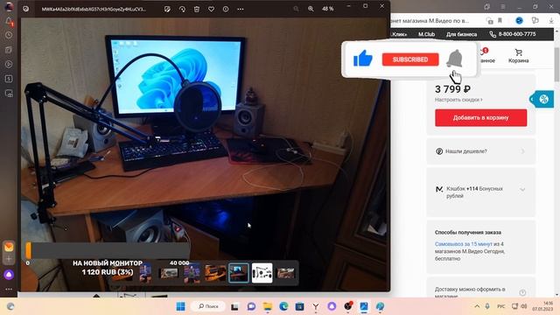Mark the photo as favorite with heart
This screenshot has height=315, width=560.
pos(212,10)
